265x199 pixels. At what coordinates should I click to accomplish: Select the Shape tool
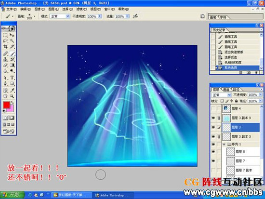click(12, 83)
